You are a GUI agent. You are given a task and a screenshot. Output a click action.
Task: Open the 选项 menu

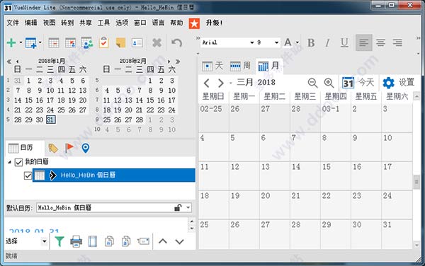coord(122,23)
